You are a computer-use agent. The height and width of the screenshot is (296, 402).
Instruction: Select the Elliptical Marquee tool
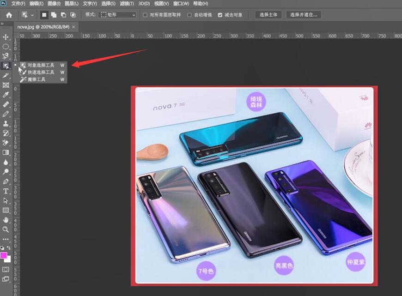click(6, 47)
